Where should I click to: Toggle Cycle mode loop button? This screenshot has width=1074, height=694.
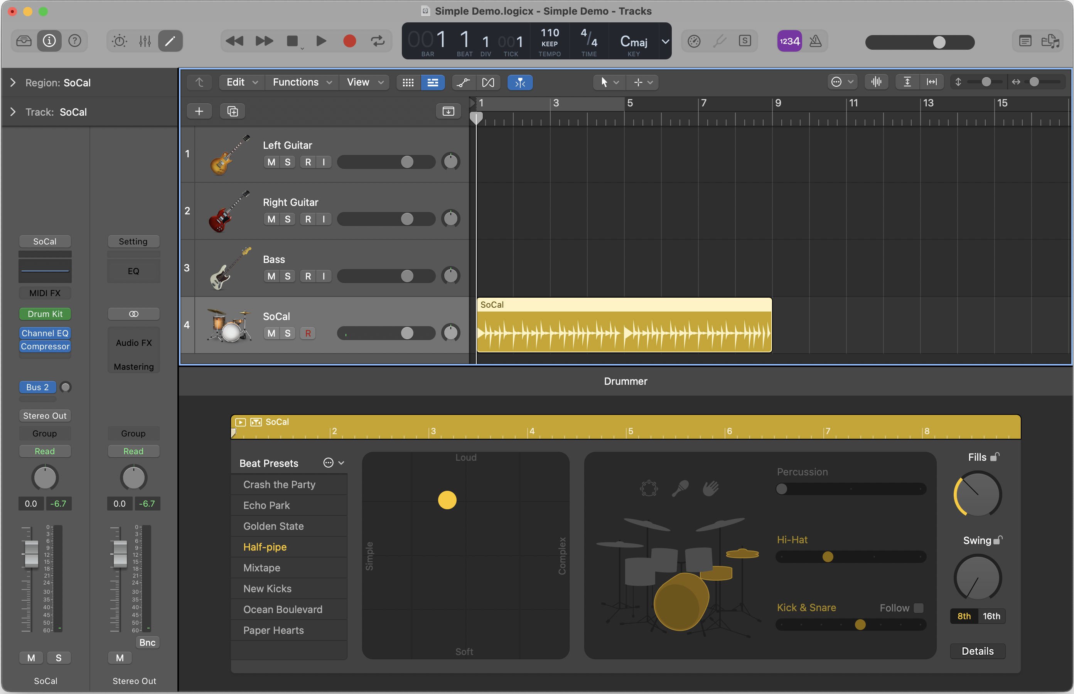378,41
